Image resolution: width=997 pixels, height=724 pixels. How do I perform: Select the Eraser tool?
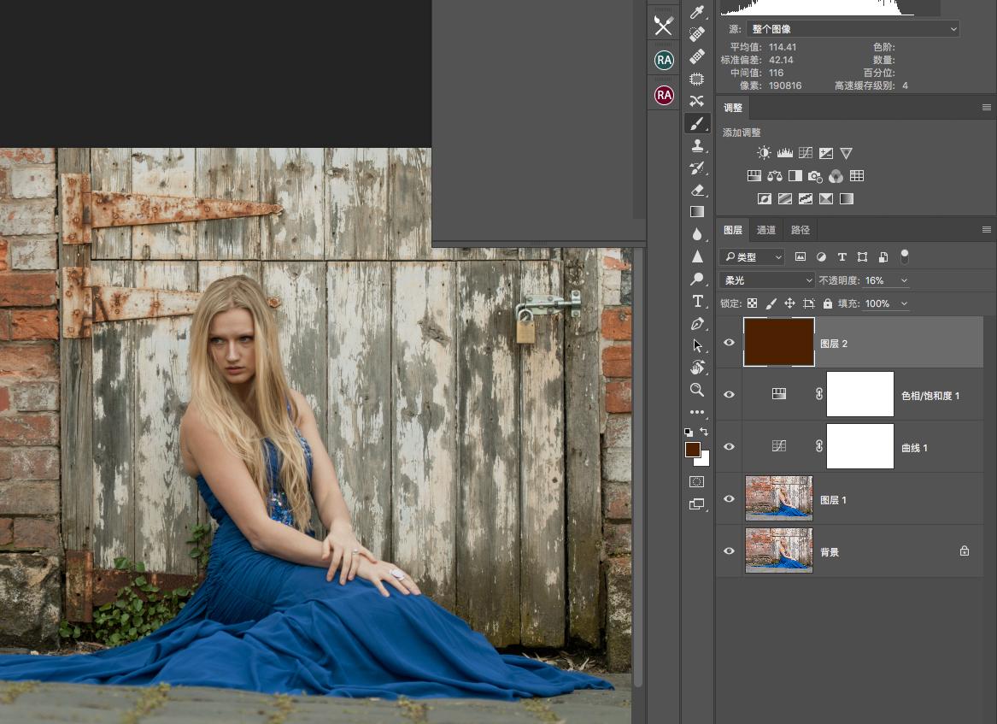(x=697, y=190)
